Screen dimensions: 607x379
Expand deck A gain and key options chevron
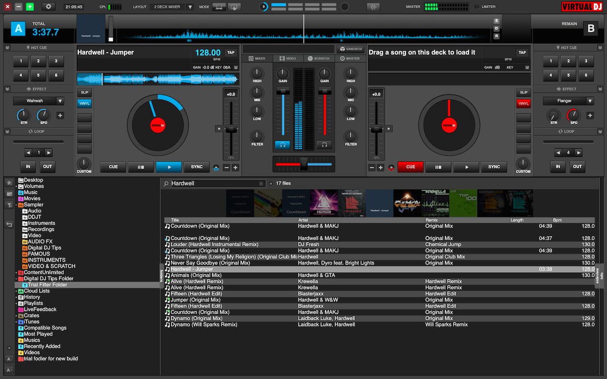pos(236,68)
